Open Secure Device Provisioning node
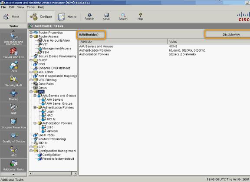The height and width of the screenshot is (182, 250). 57,56
